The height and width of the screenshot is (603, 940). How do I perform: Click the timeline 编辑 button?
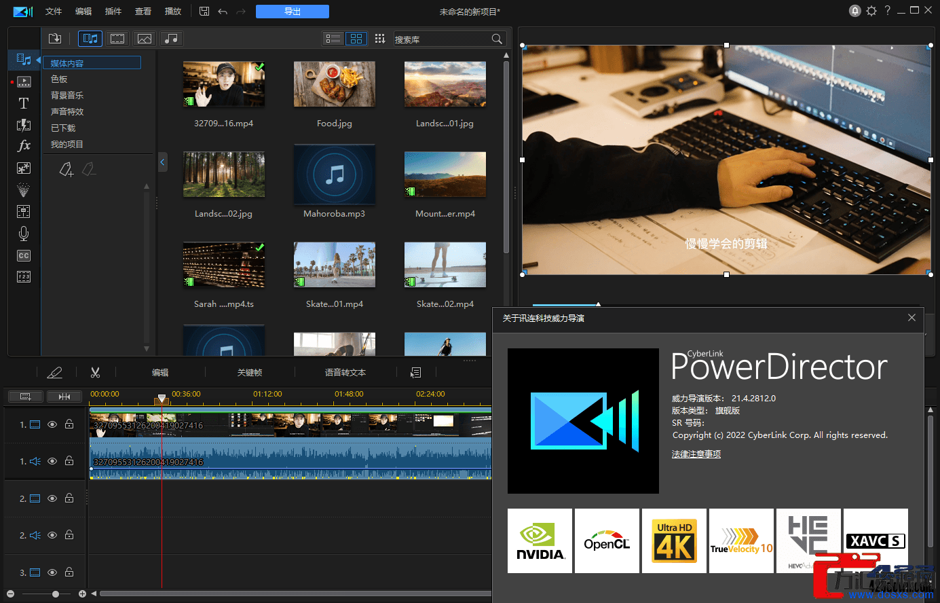pyautogui.click(x=160, y=373)
